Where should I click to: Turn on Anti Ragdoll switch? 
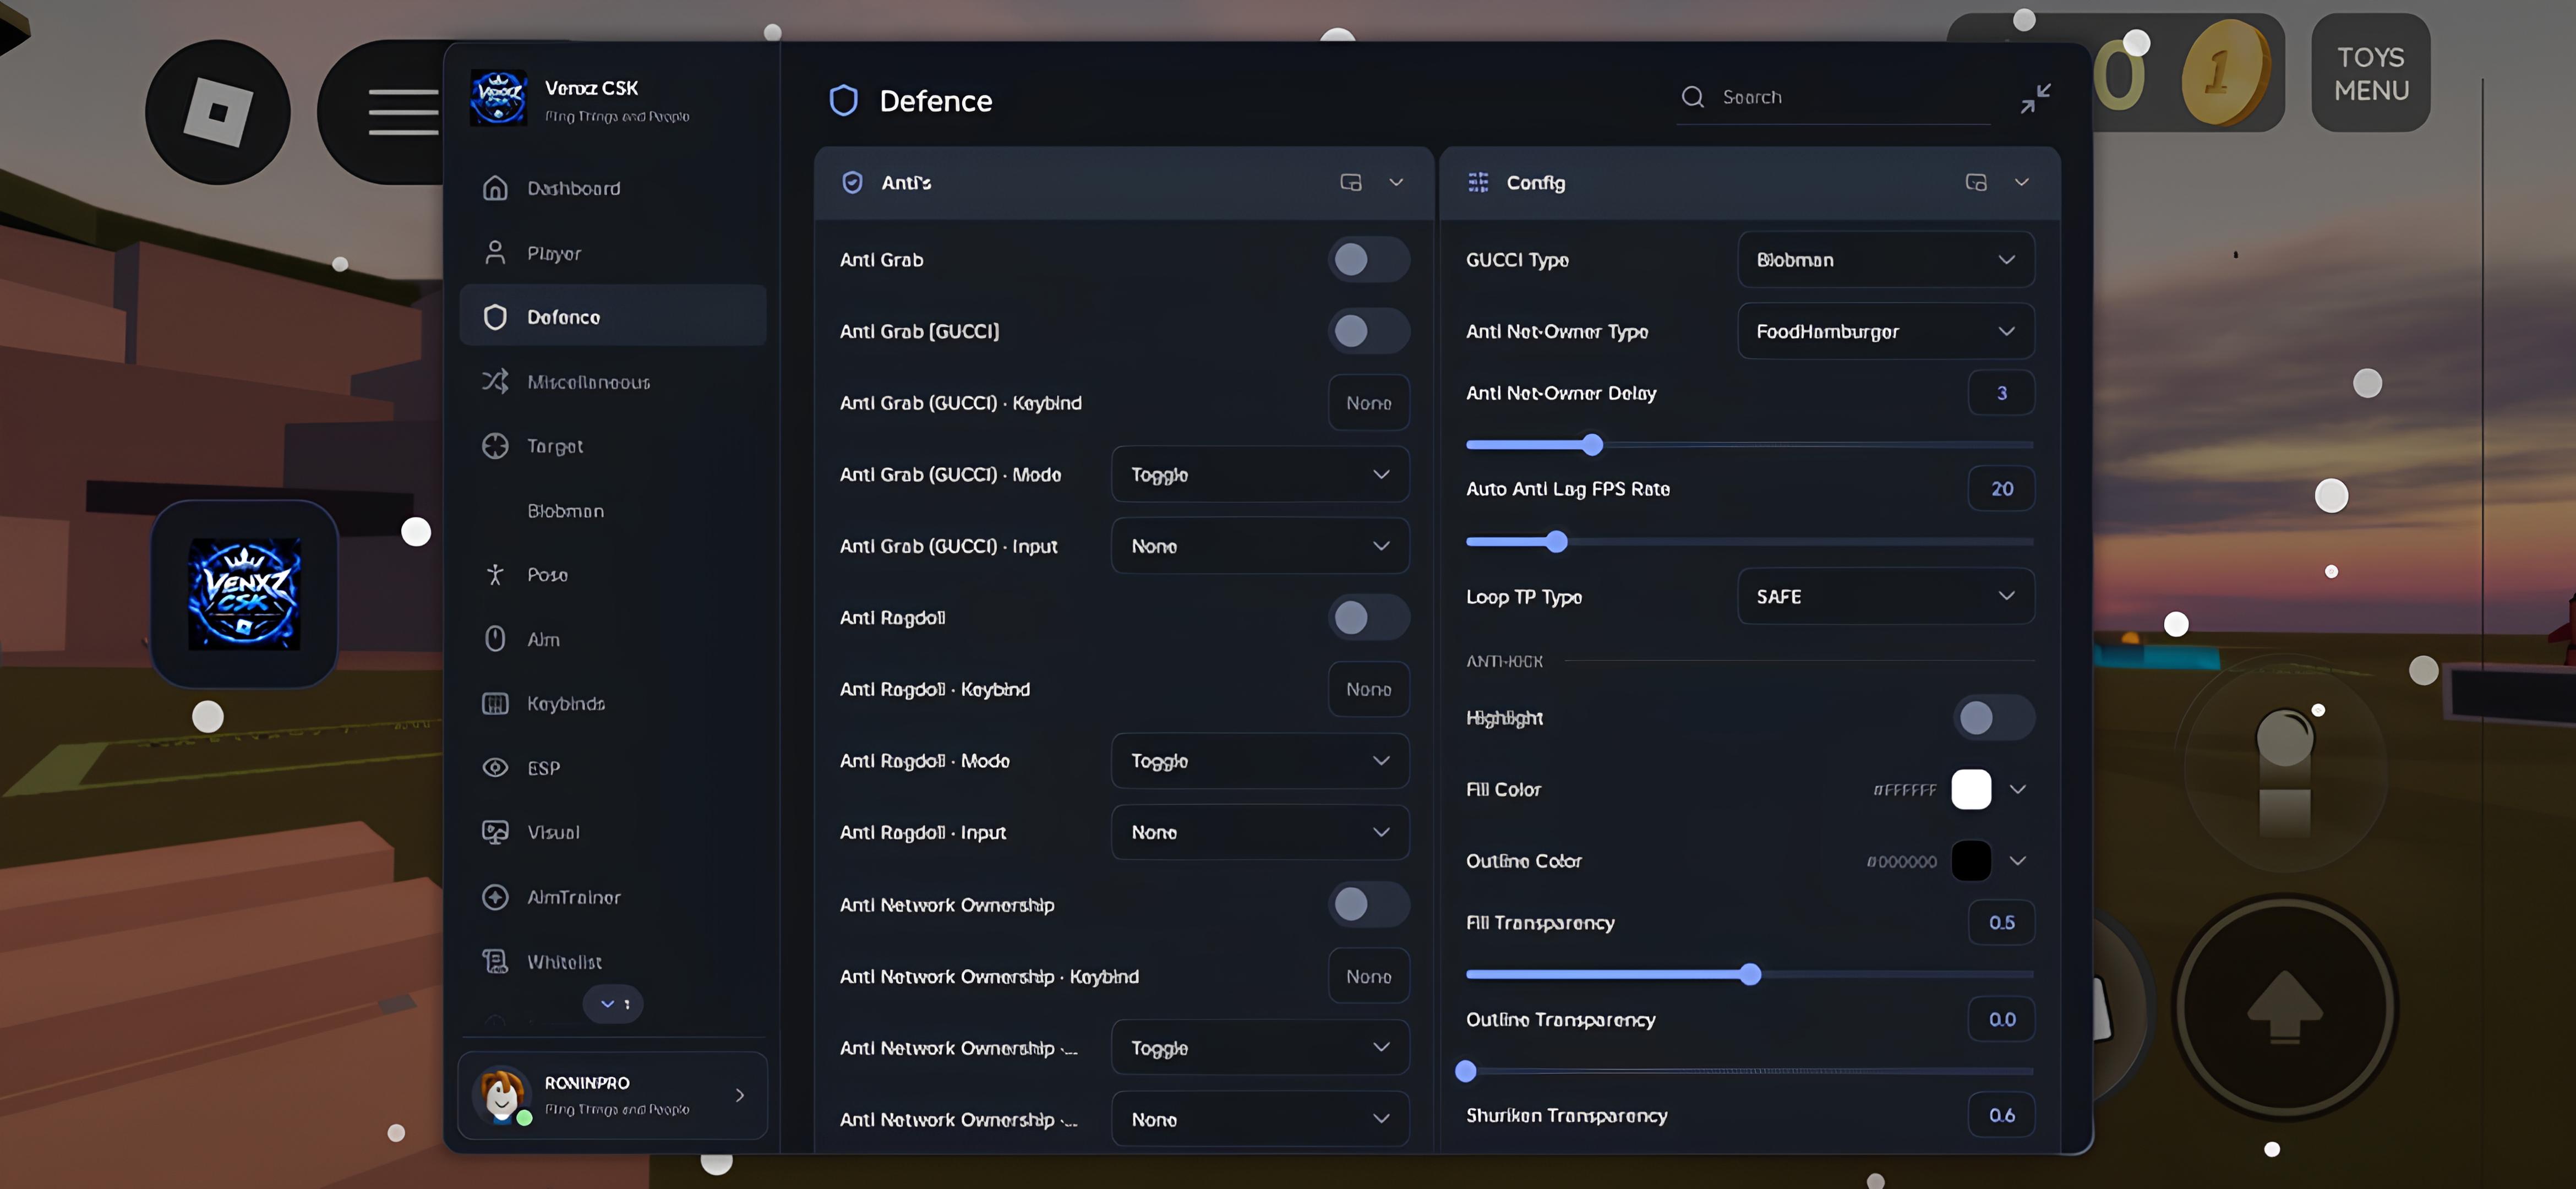pos(1368,617)
